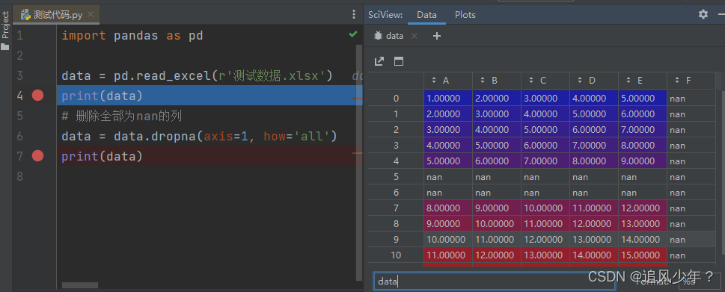The image size is (725, 292).
Task: Close the data viewer tab
Action: click(x=414, y=36)
